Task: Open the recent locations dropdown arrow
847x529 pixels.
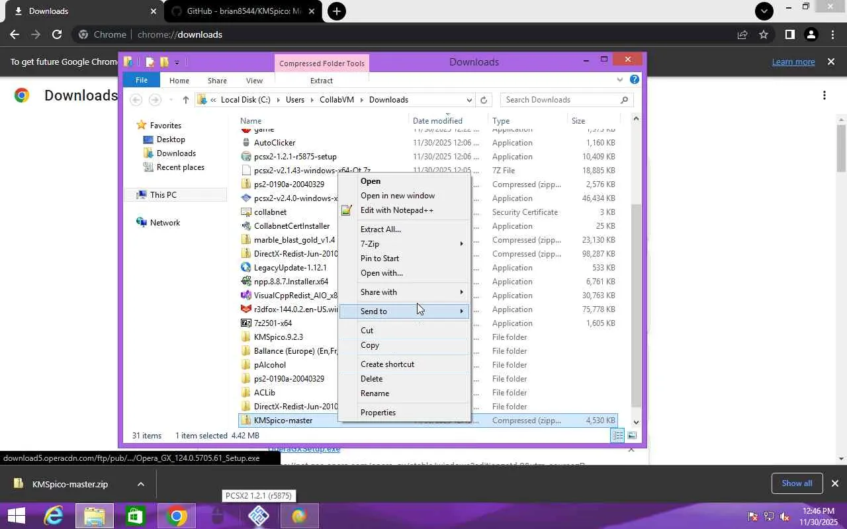Action: click(x=171, y=100)
